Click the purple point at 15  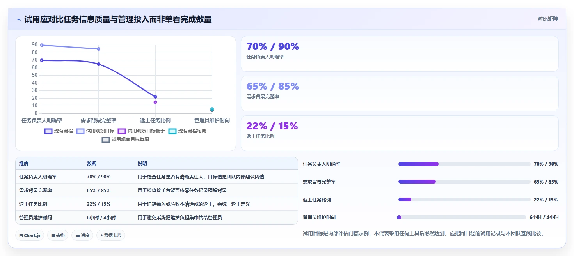pos(155,102)
